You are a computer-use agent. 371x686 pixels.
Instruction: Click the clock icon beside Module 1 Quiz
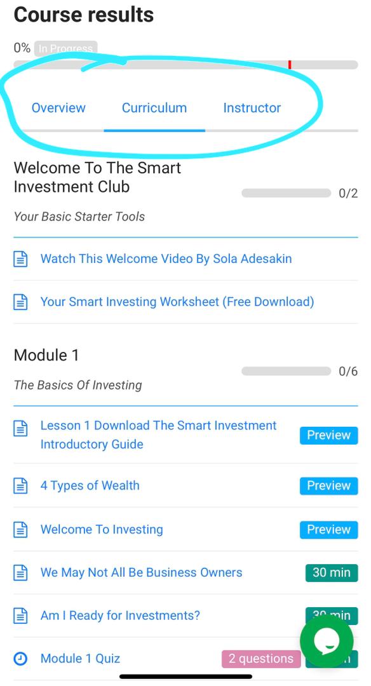[x=20, y=659]
